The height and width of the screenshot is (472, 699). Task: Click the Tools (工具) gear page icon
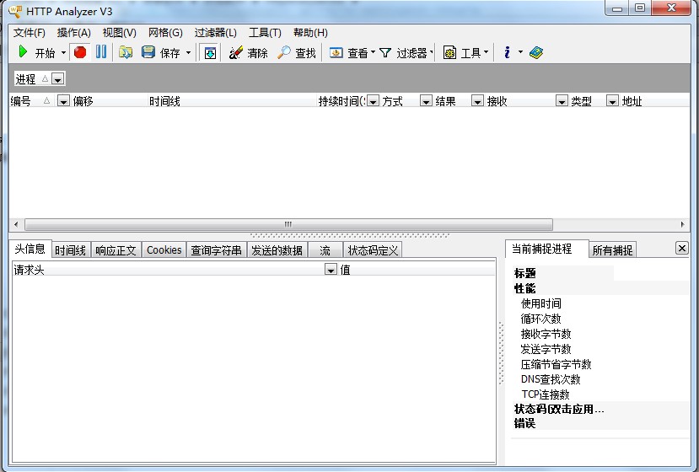point(449,52)
